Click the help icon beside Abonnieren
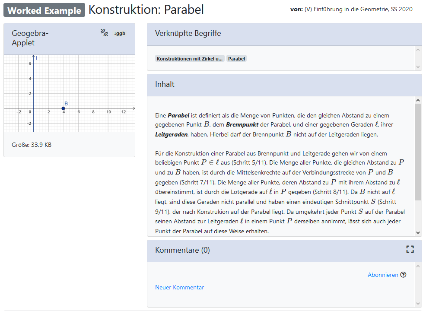 [404, 275]
